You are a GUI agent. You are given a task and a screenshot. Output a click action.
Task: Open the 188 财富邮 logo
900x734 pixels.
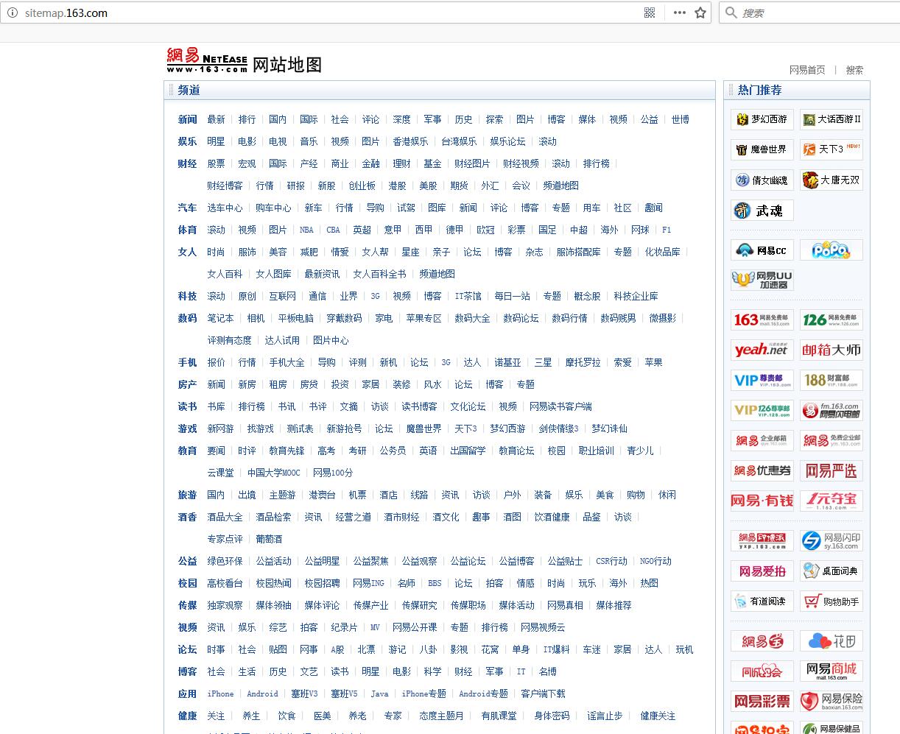pyautogui.click(x=832, y=381)
